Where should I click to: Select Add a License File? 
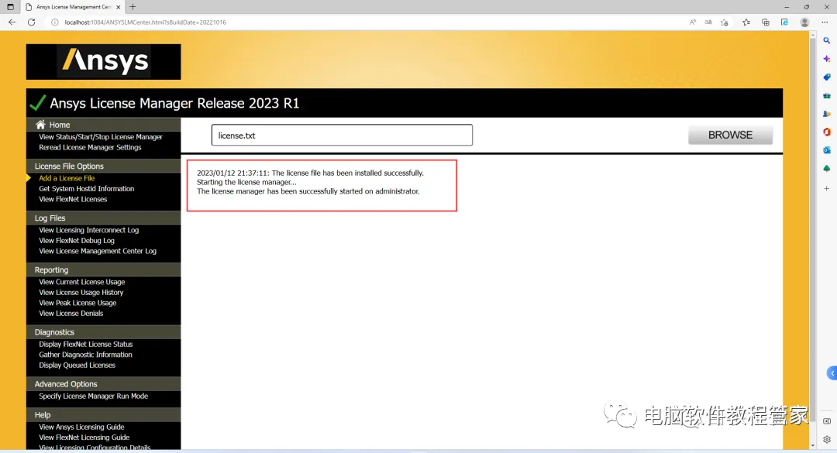coord(67,178)
